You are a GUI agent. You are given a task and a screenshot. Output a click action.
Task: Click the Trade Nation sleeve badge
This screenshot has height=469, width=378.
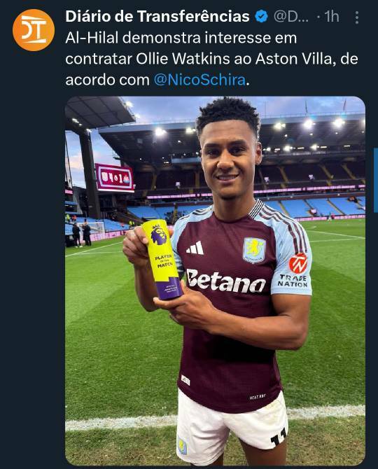pyautogui.click(x=295, y=270)
